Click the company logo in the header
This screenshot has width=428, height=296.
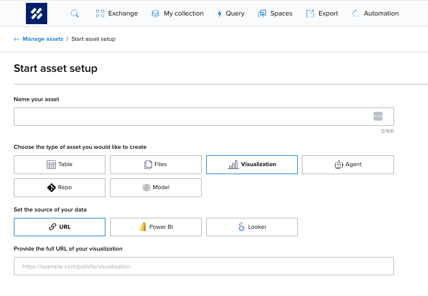[x=36, y=13]
